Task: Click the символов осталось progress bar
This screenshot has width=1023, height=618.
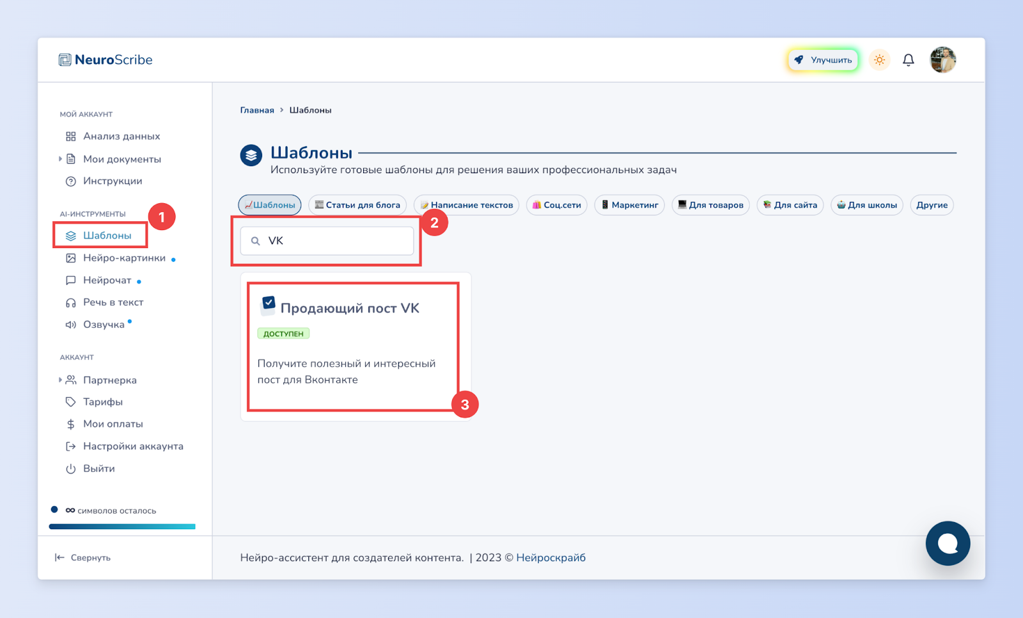Action: click(122, 527)
